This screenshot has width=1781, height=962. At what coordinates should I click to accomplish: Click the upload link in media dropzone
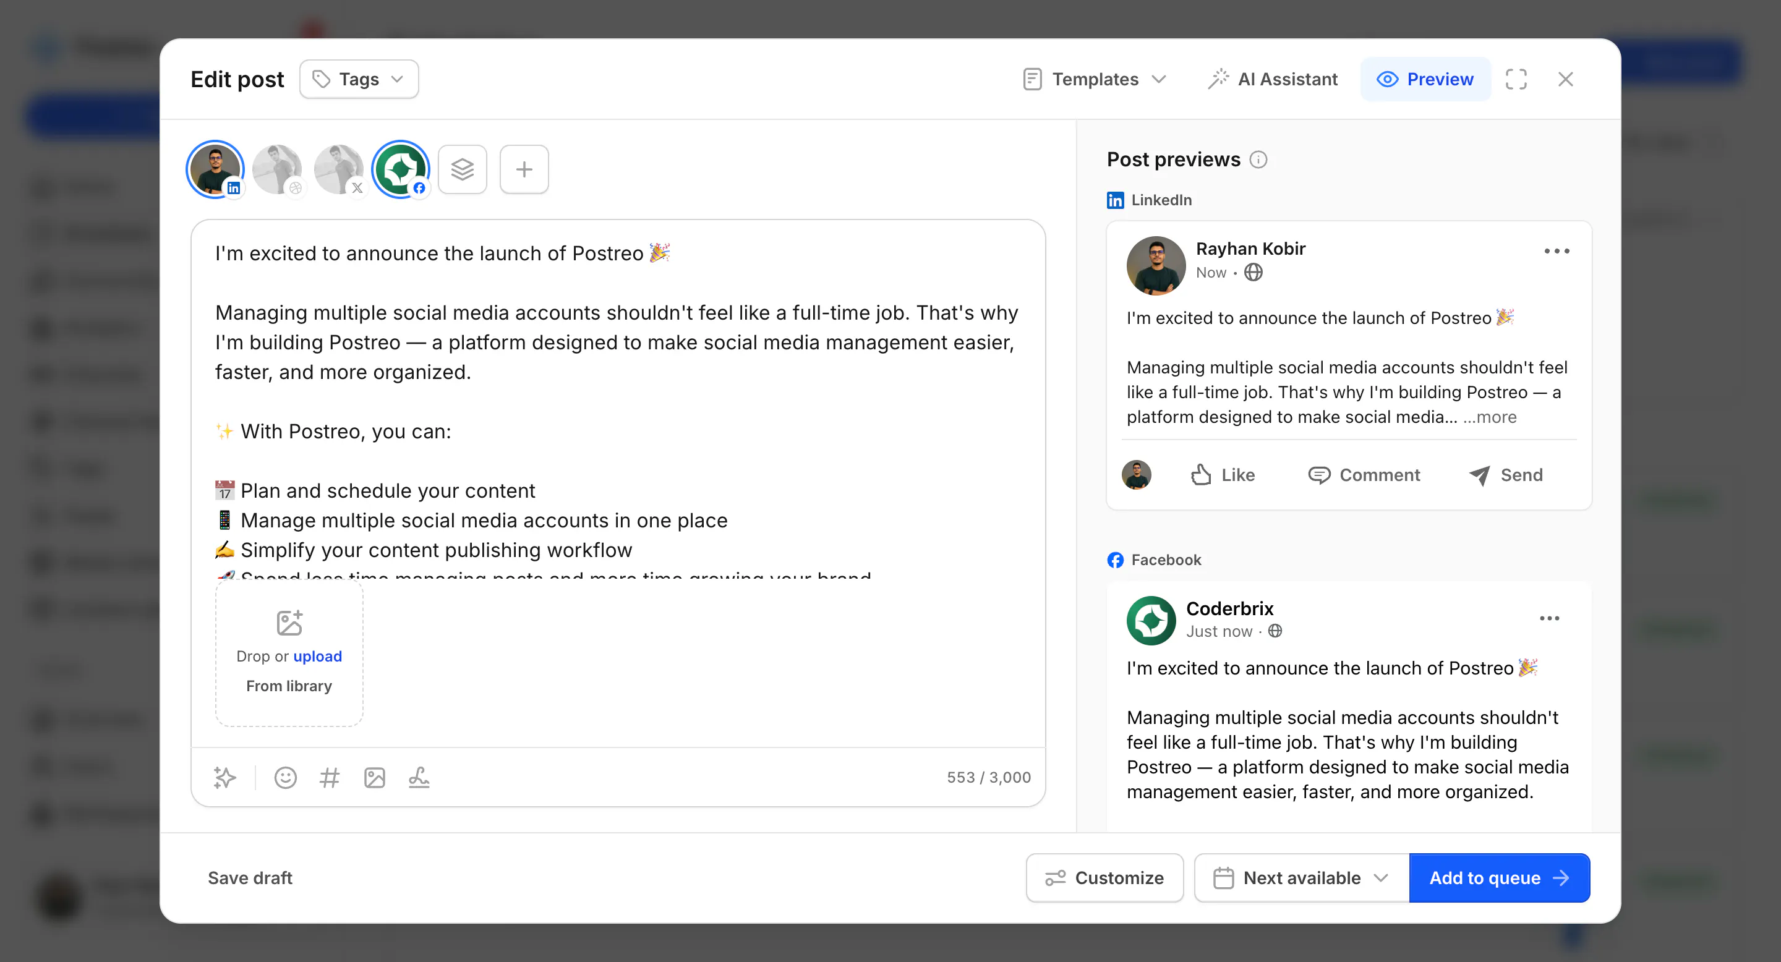click(317, 656)
